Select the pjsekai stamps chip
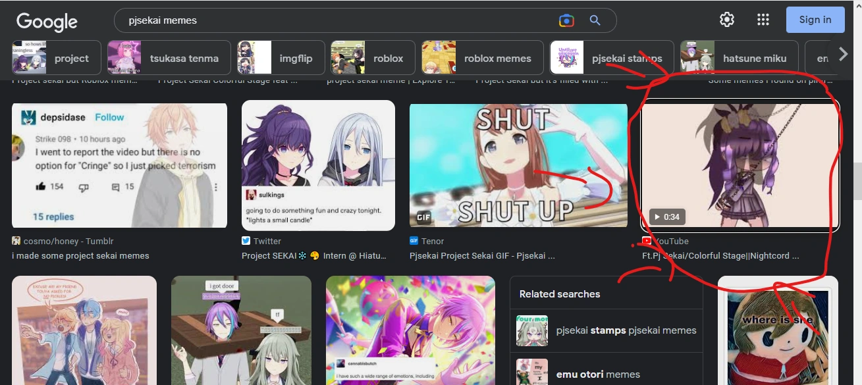Viewport: 862px width, 385px height. [x=612, y=58]
